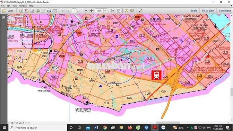Image resolution: width=233 pixels, height=131 pixels.
Task: Open the Edit menu
Action: (x=8, y=6)
